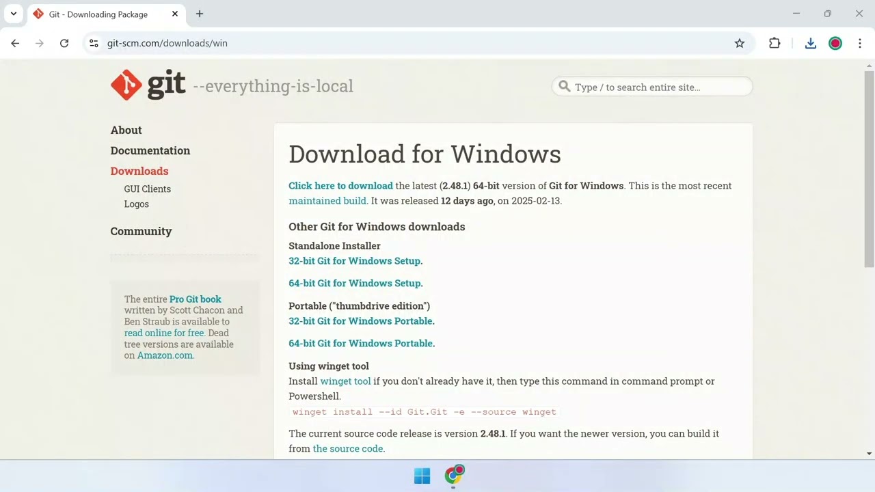
Task: Click the page vertical scrollbar thumb
Action: click(x=870, y=169)
